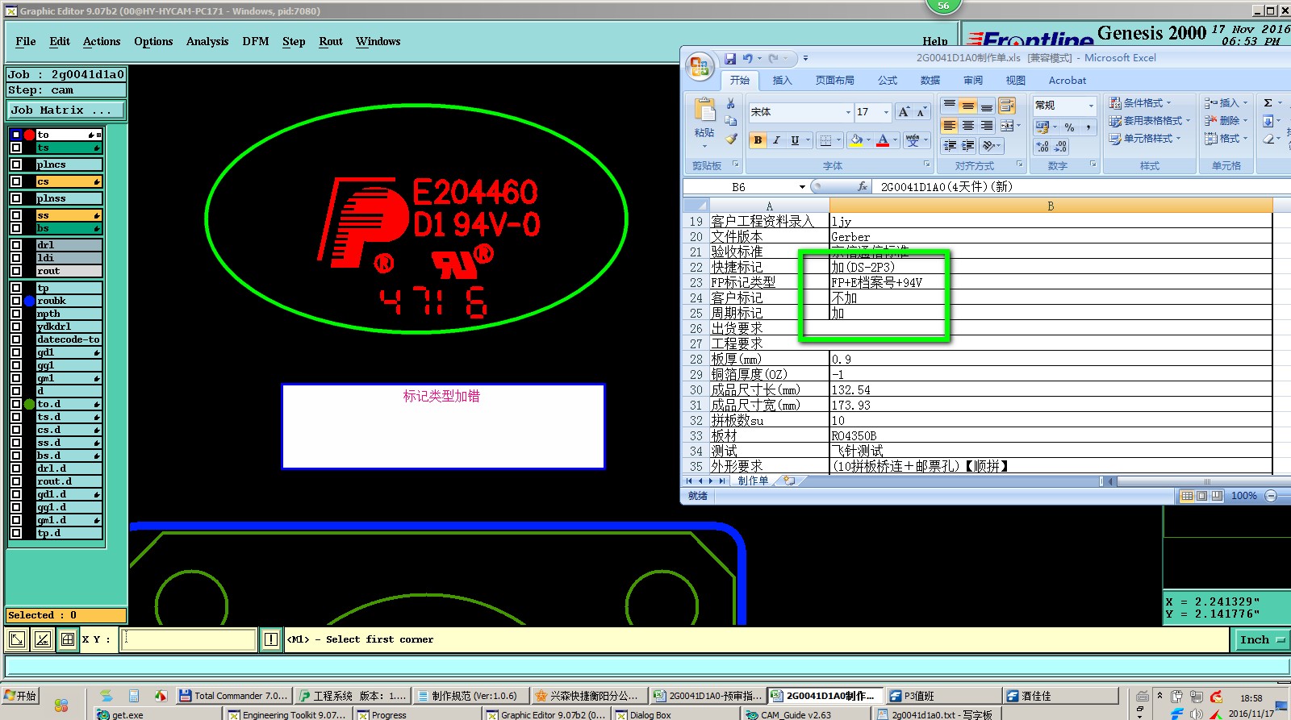
Task: Click the percent style icon
Action: 1069,127
